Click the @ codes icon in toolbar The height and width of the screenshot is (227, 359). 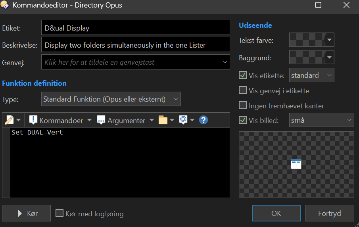(183, 120)
